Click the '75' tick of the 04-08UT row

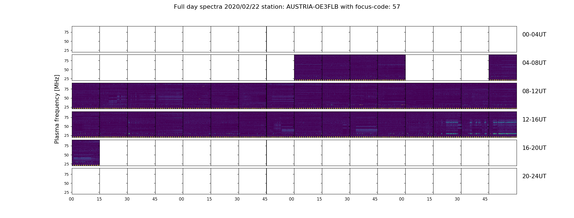(x=66, y=61)
